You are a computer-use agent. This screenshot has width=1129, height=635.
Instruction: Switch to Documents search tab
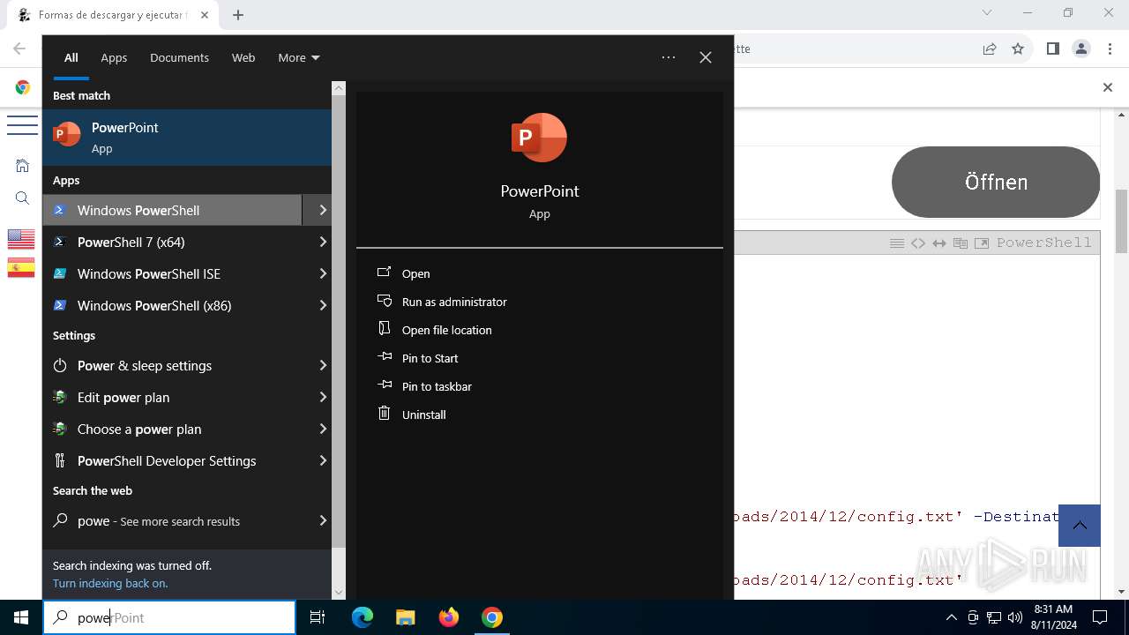pyautogui.click(x=179, y=57)
